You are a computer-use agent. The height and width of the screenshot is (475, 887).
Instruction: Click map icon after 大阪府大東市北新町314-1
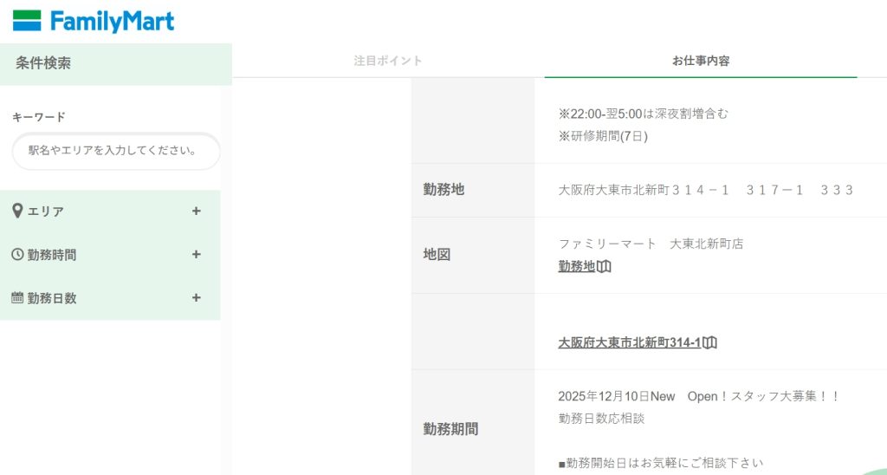(x=710, y=343)
